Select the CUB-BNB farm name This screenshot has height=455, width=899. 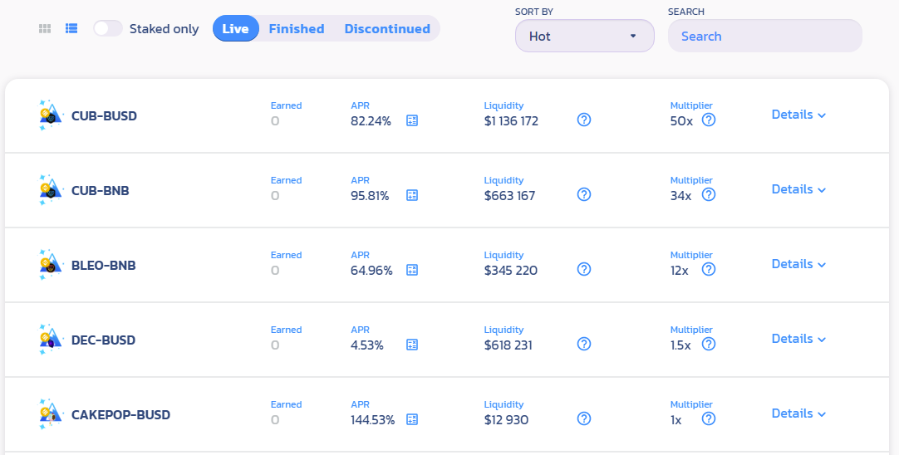click(x=101, y=191)
